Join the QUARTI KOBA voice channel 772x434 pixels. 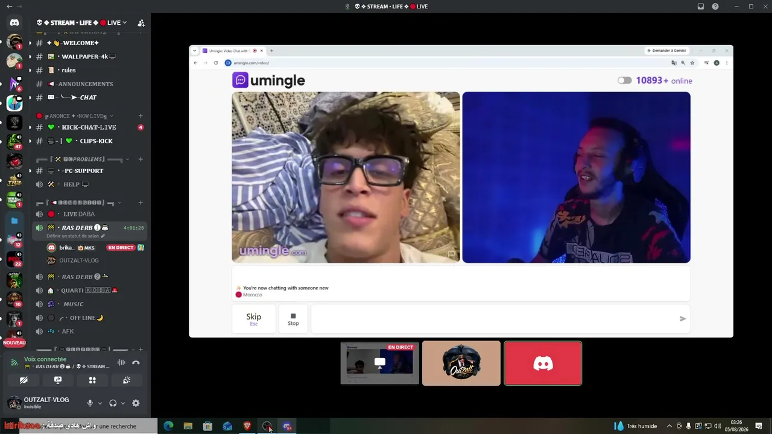pos(90,291)
